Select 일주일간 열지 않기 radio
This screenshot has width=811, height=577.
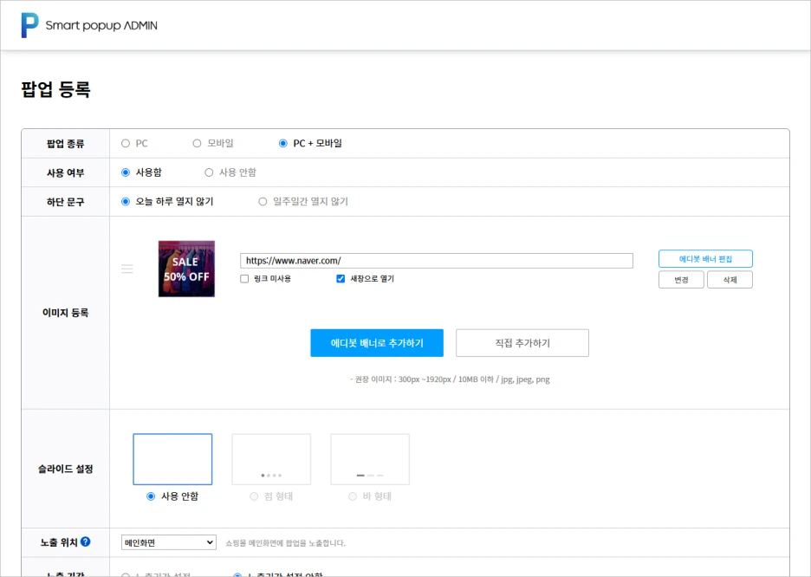click(263, 202)
